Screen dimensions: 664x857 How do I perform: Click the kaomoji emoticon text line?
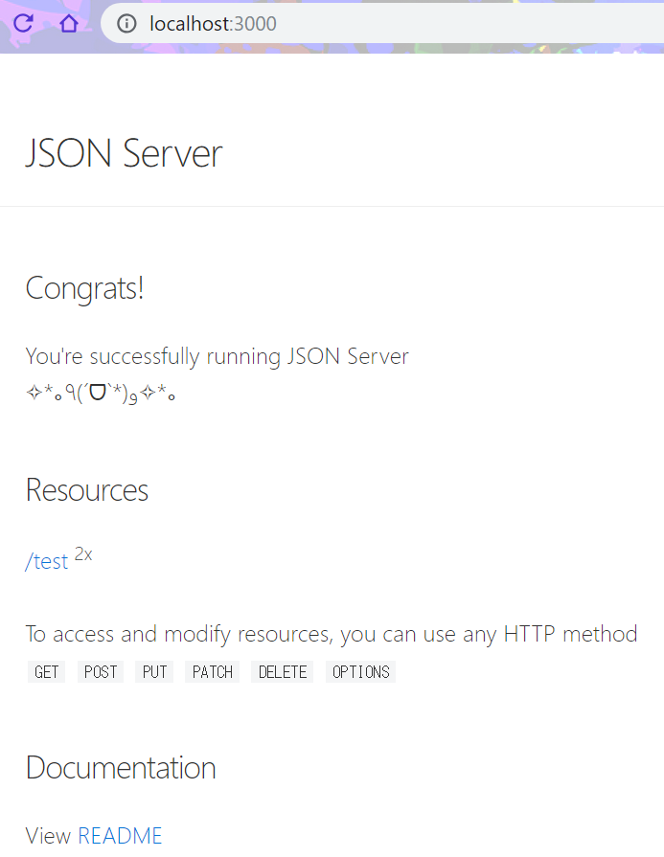pyautogui.click(x=102, y=394)
